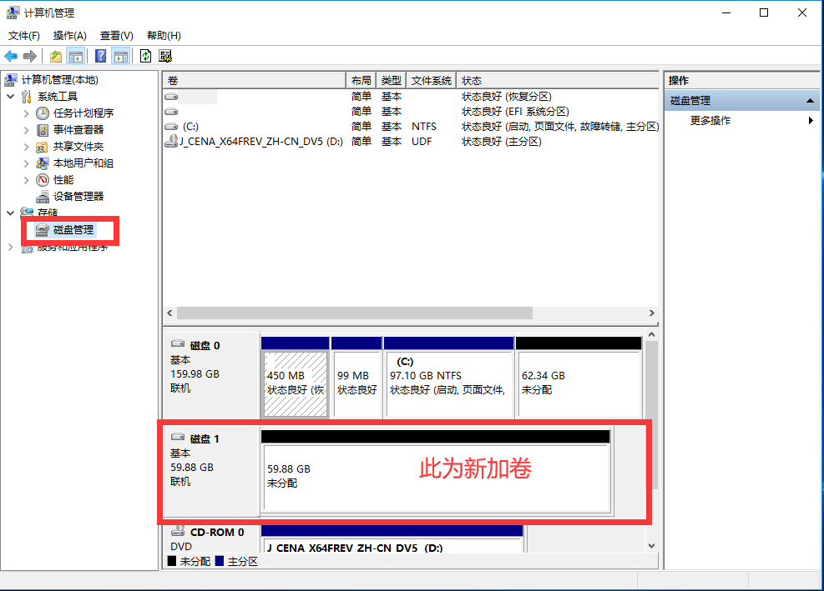Collapse the 磁盘管理 actions section
Screen dimensions: 824x591
pyautogui.click(x=810, y=101)
